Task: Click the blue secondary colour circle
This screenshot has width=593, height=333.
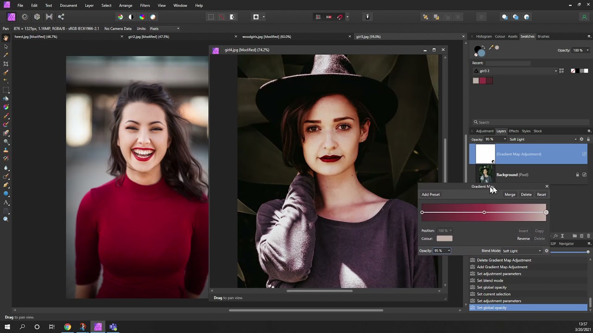Action: point(481,52)
